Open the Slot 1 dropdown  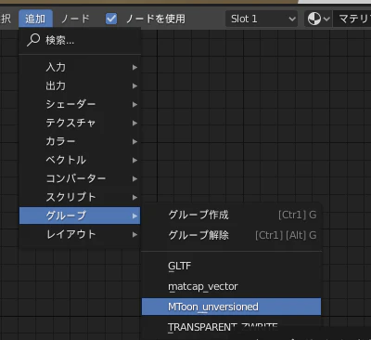click(262, 19)
